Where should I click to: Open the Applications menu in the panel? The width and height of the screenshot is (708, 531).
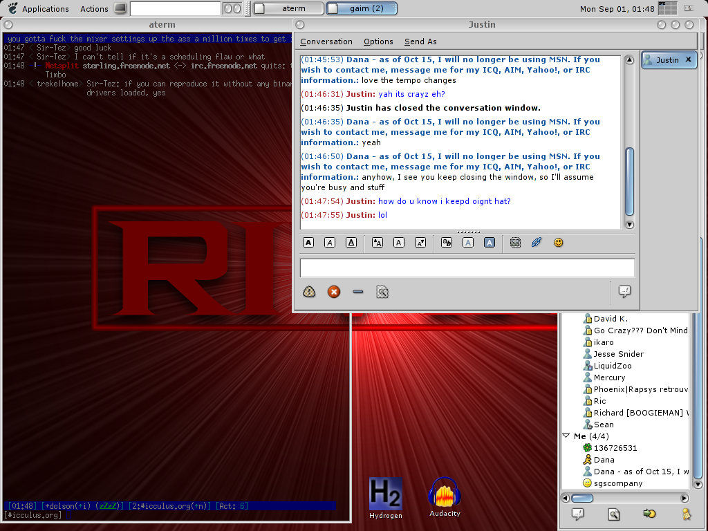click(x=45, y=8)
